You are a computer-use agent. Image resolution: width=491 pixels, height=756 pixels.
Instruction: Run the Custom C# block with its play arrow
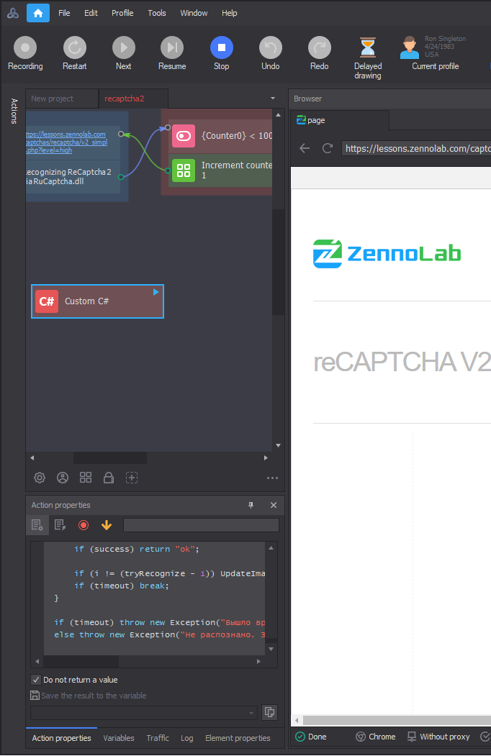tap(156, 292)
